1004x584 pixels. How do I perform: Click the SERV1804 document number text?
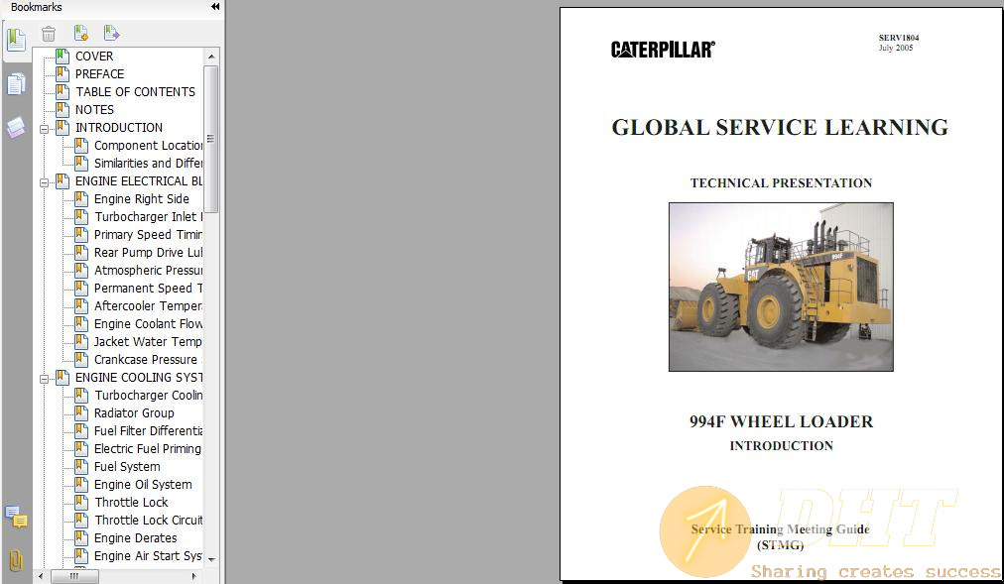899,38
